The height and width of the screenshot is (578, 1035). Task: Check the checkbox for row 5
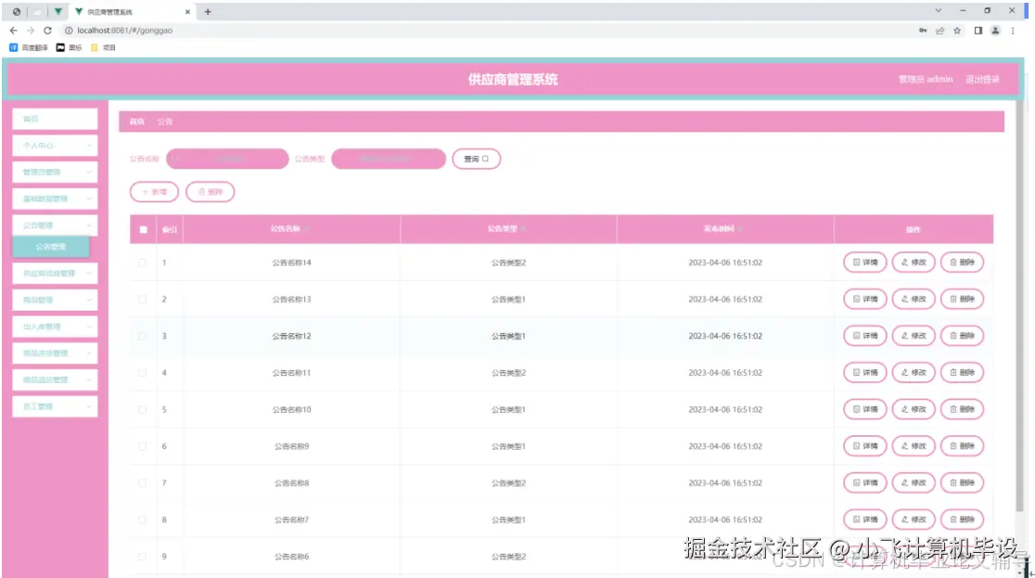[x=143, y=409]
